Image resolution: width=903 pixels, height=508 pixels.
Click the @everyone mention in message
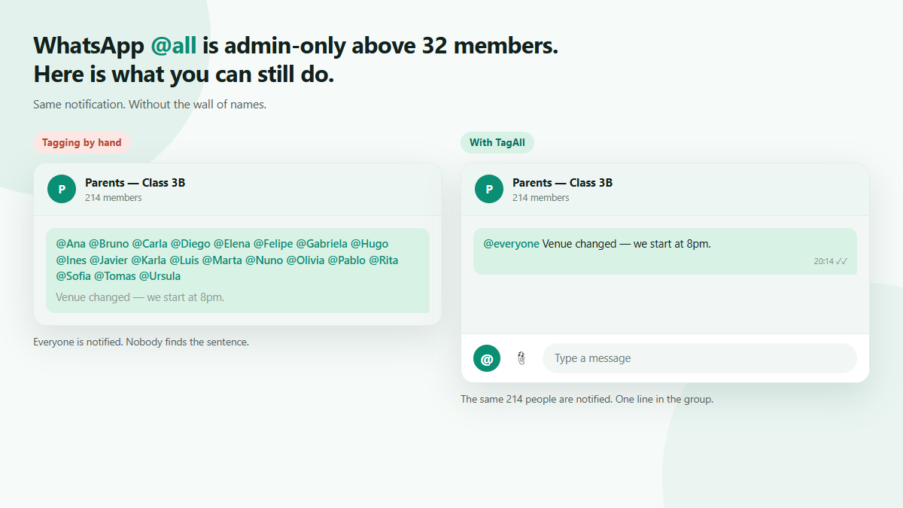tap(511, 244)
